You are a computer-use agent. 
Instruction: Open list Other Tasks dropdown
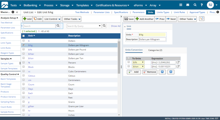pyautogui.click(x=72, y=19)
